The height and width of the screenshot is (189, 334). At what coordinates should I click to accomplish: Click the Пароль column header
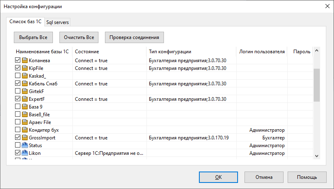(x=300, y=52)
